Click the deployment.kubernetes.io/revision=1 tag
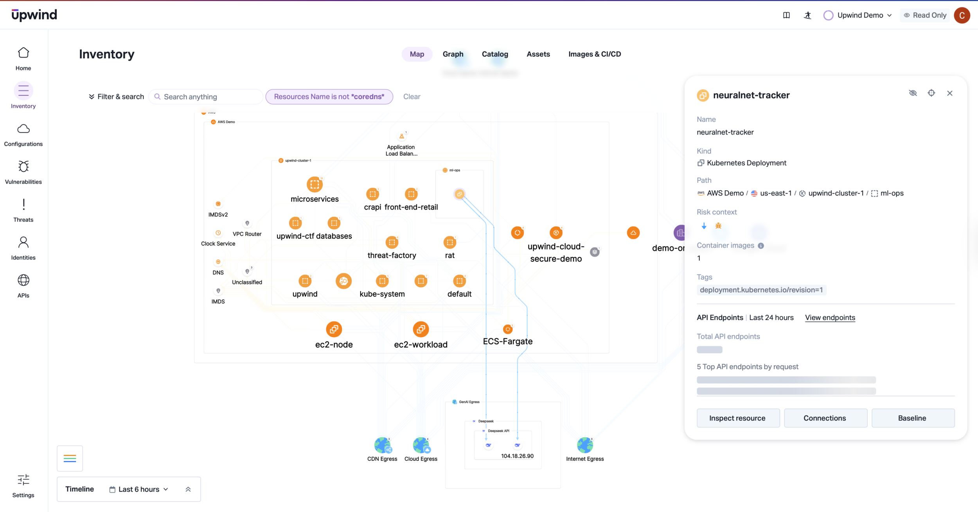 761,290
